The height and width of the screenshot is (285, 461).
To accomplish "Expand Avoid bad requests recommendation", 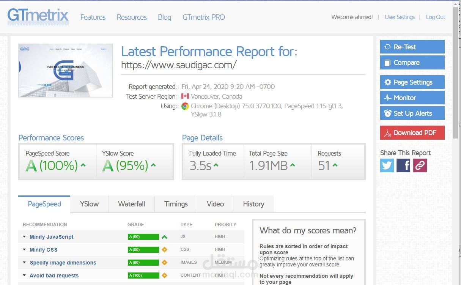I will coord(24,276).
